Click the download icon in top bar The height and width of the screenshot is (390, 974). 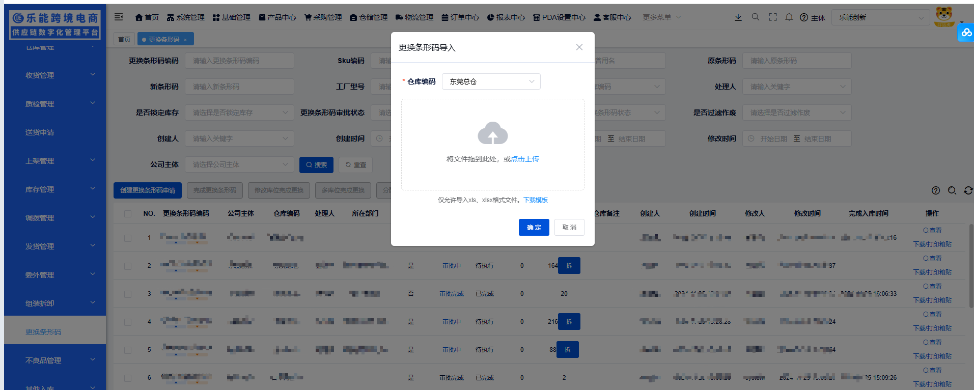point(738,17)
